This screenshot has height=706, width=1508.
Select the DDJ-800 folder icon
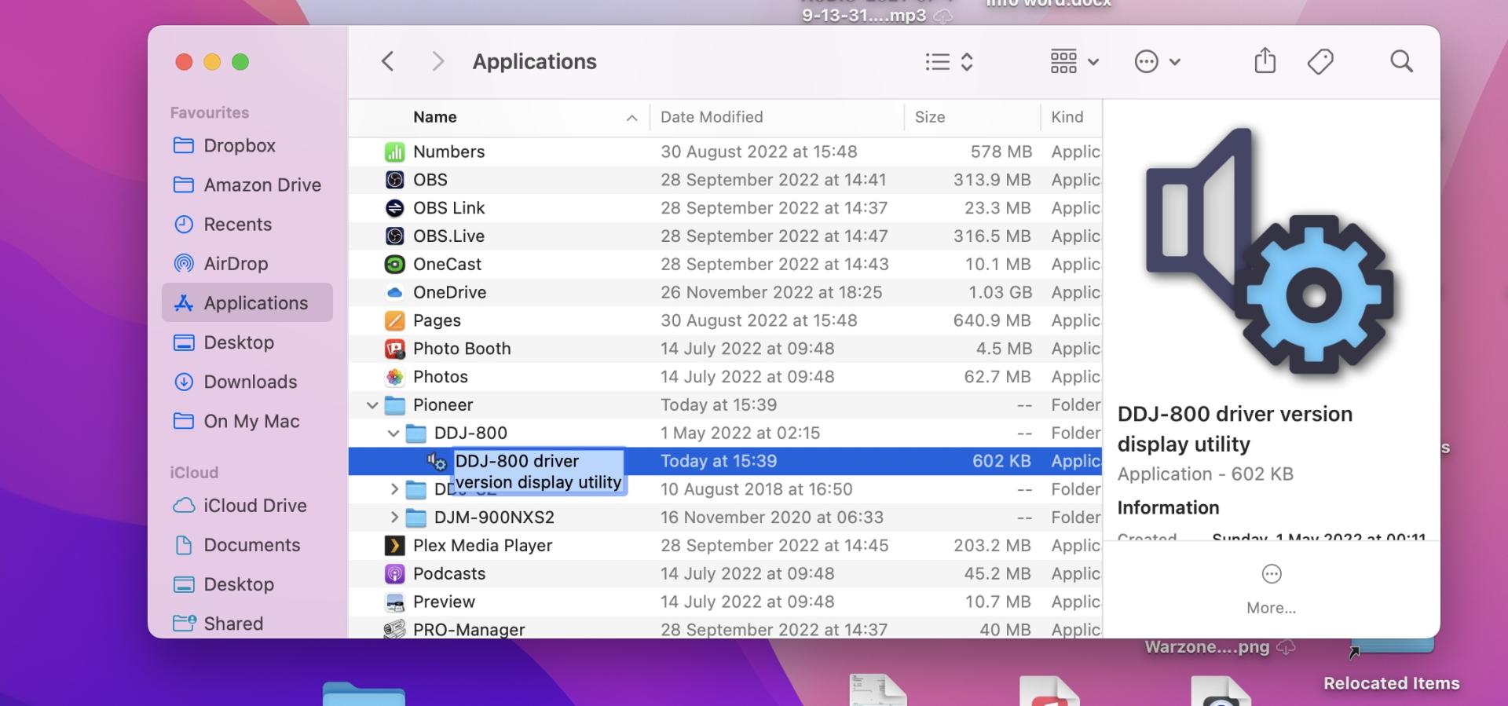415,433
